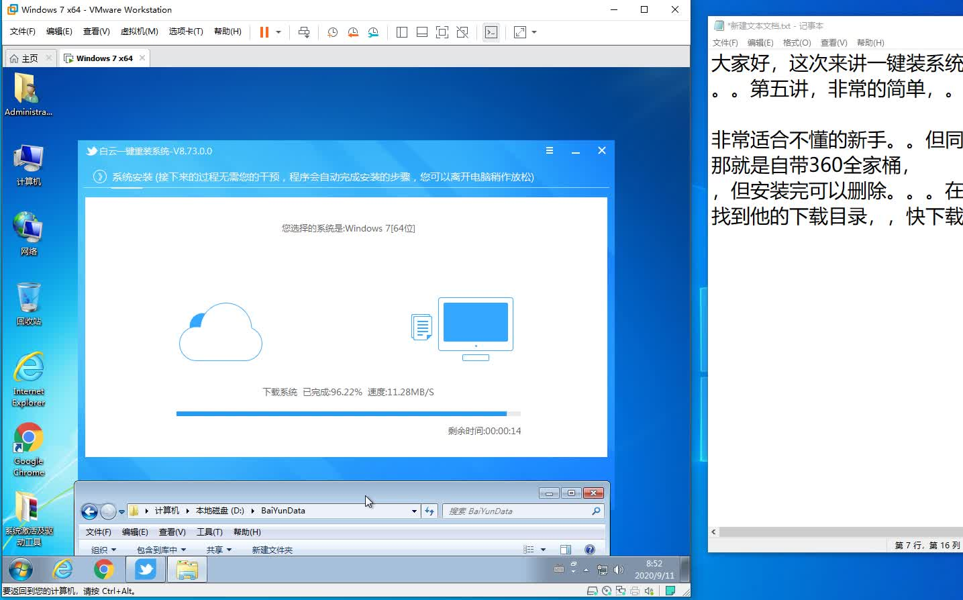Open VMware 帮助(H) menu

click(x=227, y=32)
